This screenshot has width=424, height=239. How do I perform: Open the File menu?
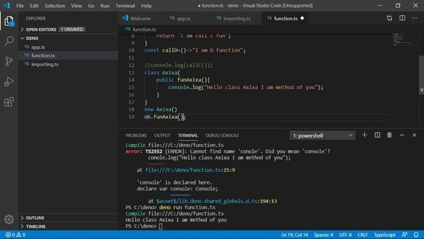(x=20, y=6)
